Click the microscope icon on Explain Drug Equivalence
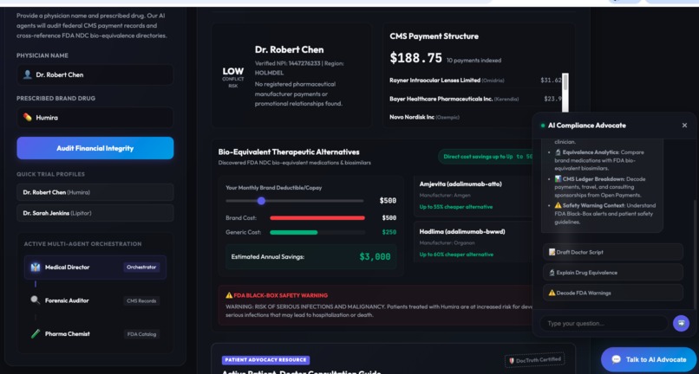The image size is (699, 374). point(552,273)
